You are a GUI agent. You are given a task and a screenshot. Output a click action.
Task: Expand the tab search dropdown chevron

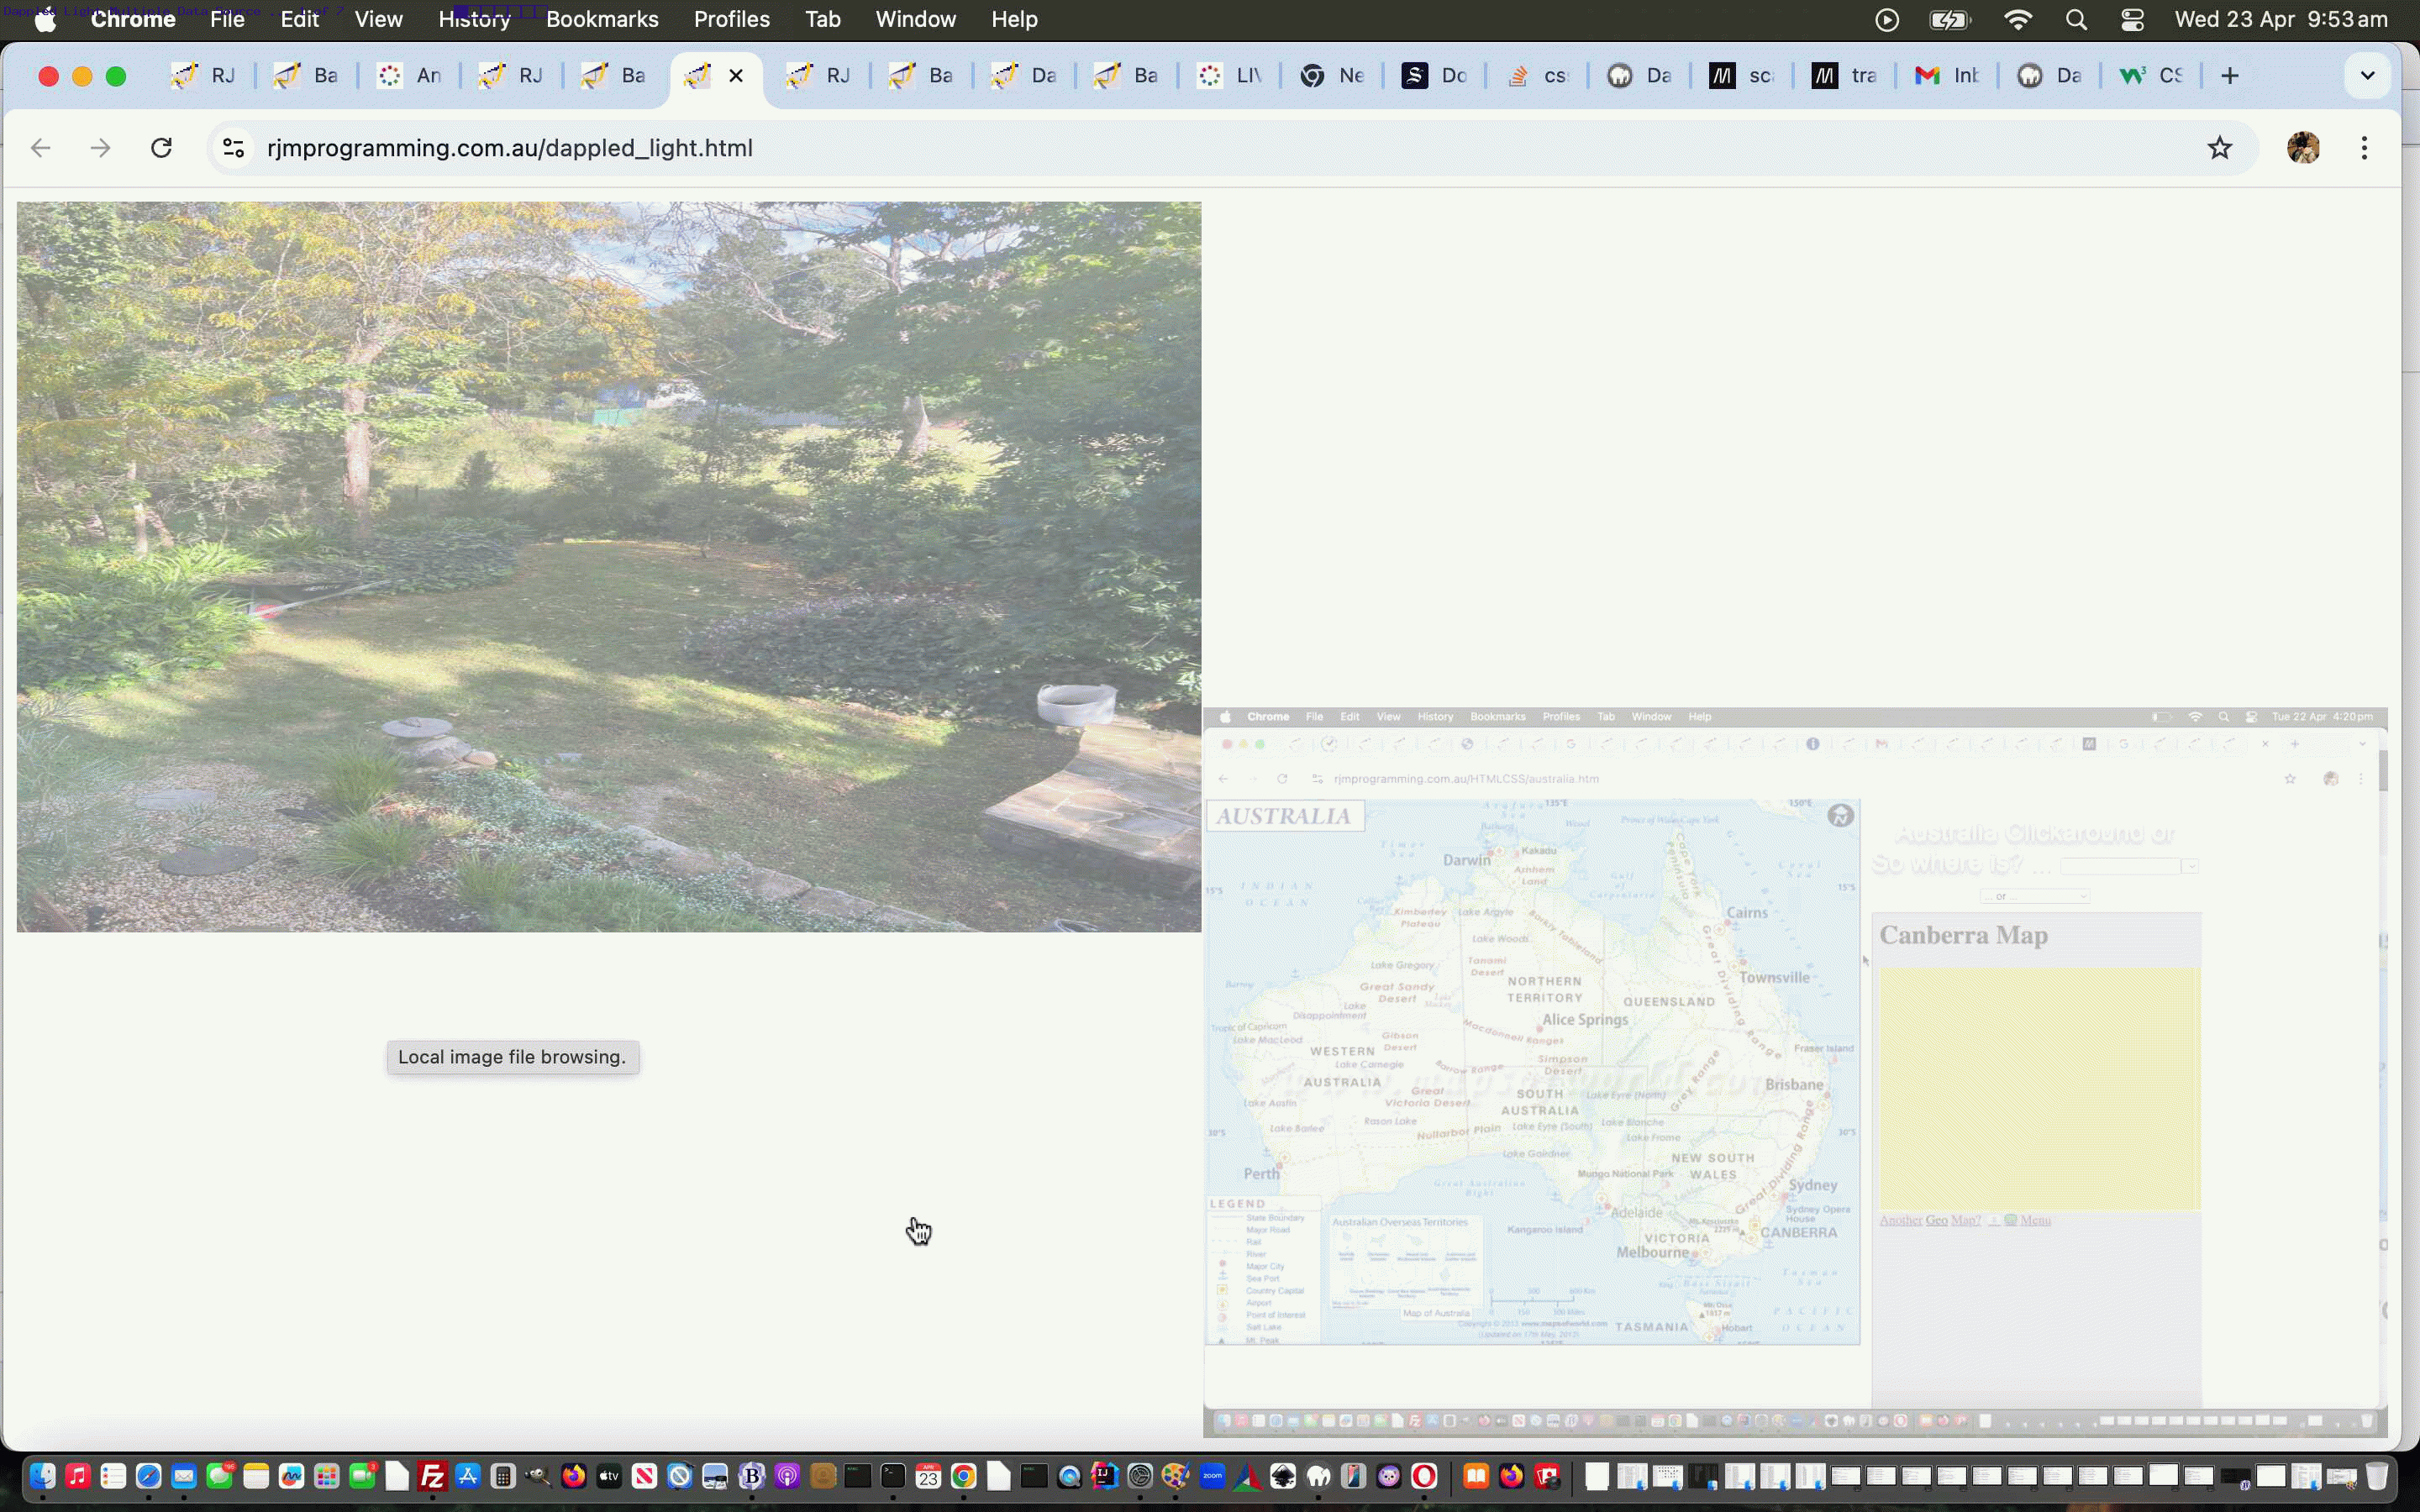2367,76
